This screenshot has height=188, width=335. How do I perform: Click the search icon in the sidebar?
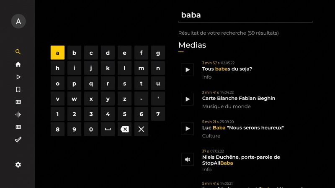[18, 52]
